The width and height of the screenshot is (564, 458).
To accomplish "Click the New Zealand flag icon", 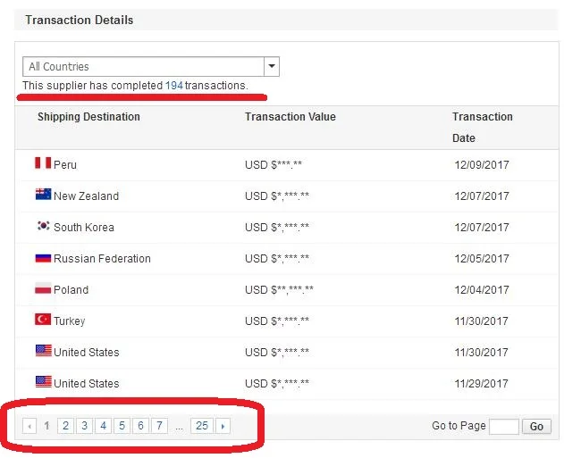I will 43,196.
